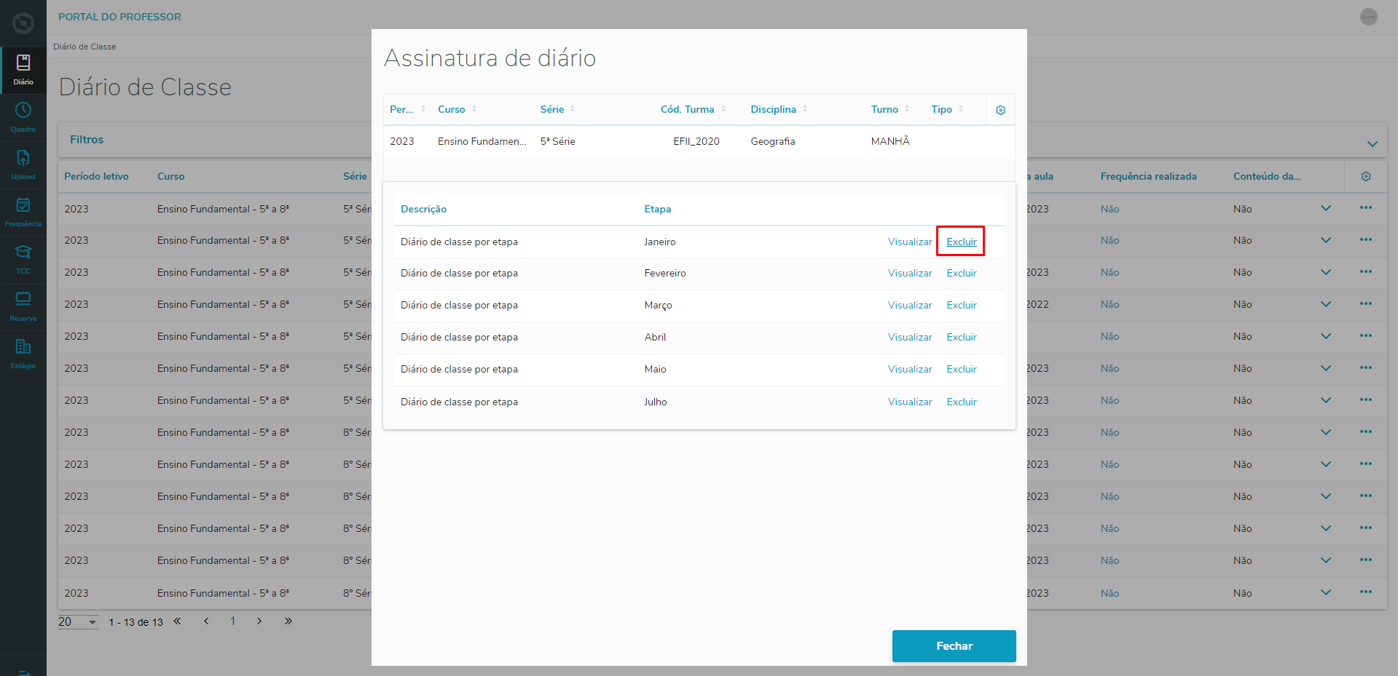1398x676 pixels.
Task: Close the modal with Fechar button
Action: [954, 646]
